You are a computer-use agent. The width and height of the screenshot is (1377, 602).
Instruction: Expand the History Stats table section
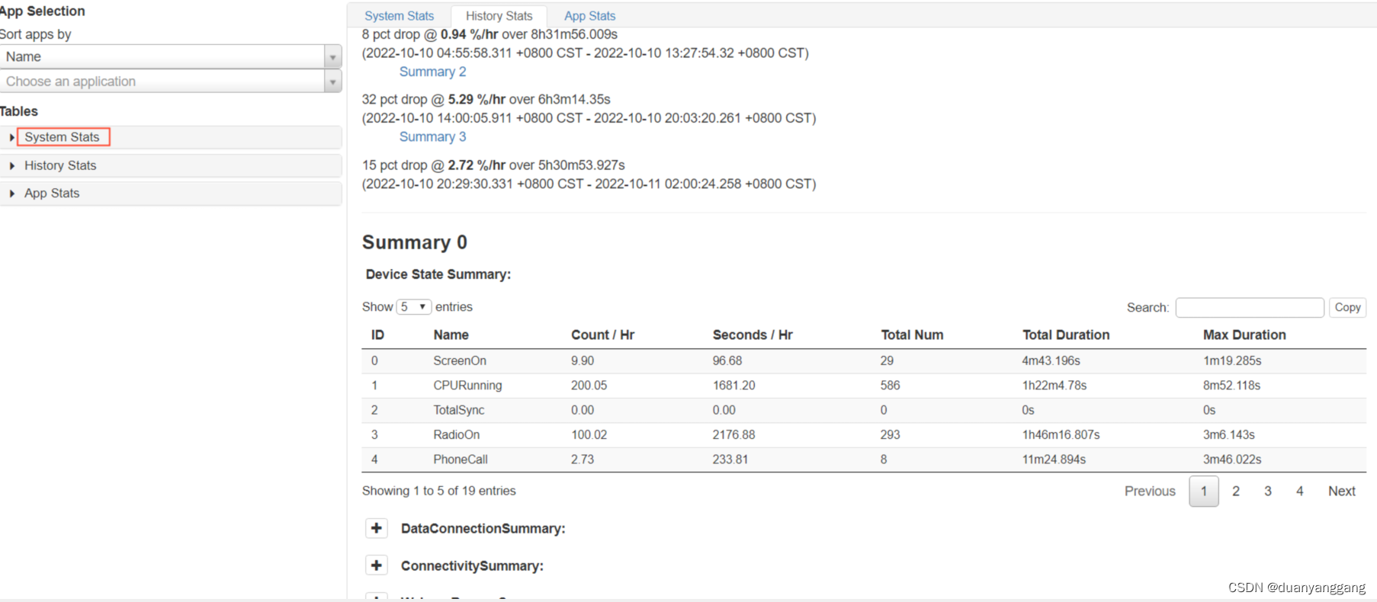tap(171, 165)
